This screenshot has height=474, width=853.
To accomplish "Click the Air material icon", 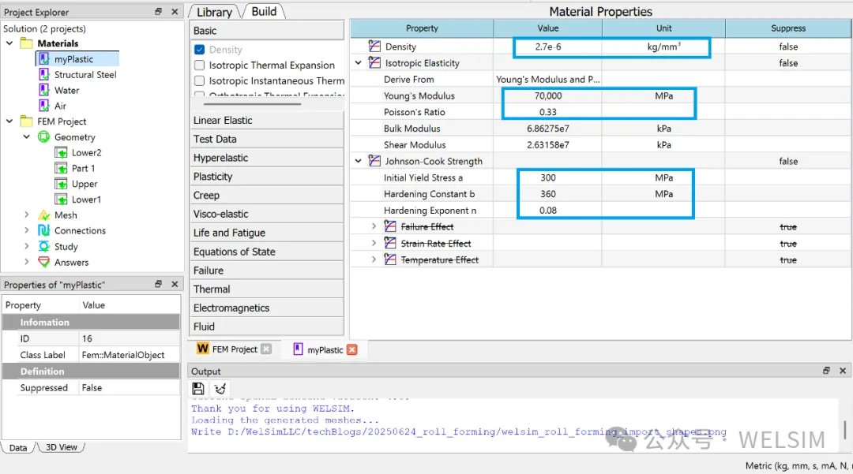I will [x=44, y=106].
